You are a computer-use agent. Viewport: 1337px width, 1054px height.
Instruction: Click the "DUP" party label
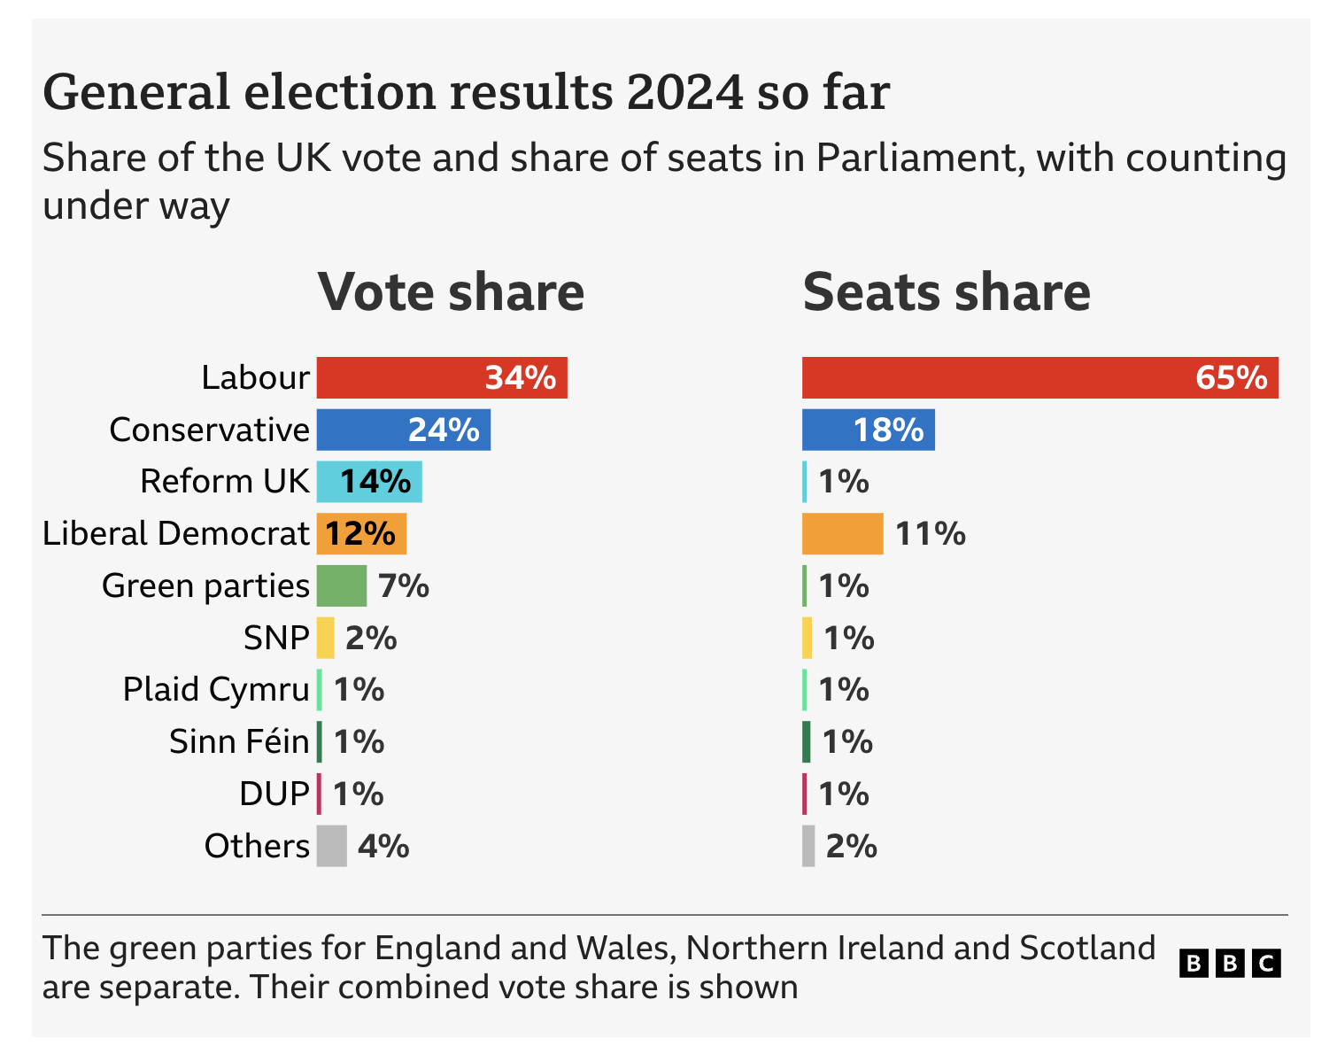point(274,794)
